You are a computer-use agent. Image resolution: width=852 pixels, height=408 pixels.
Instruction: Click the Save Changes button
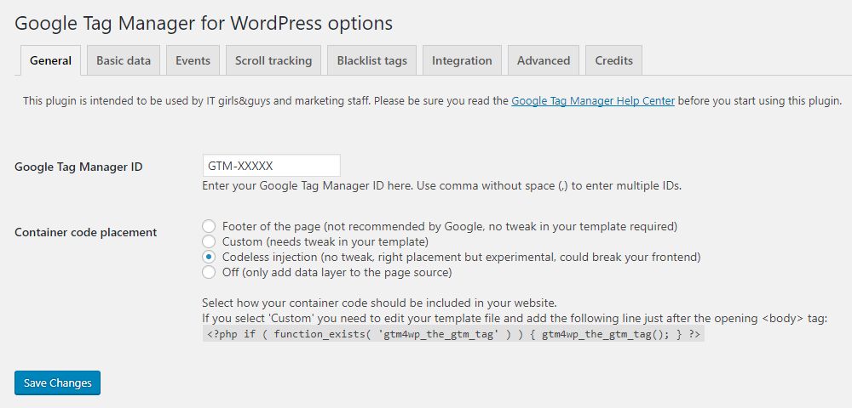coord(58,383)
